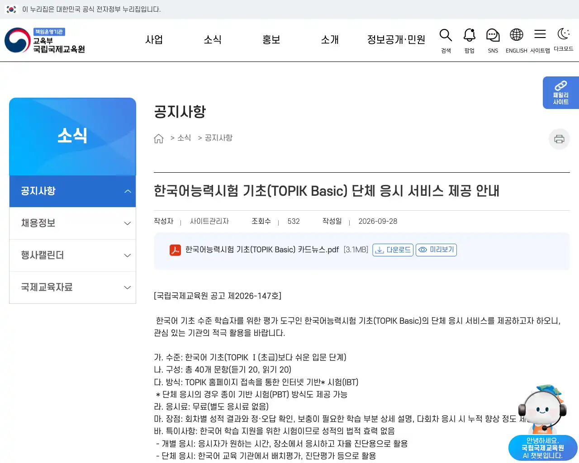This screenshot has height=463, width=579.
Task: Click the sidebar header 소식
Action: click(72, 136)
